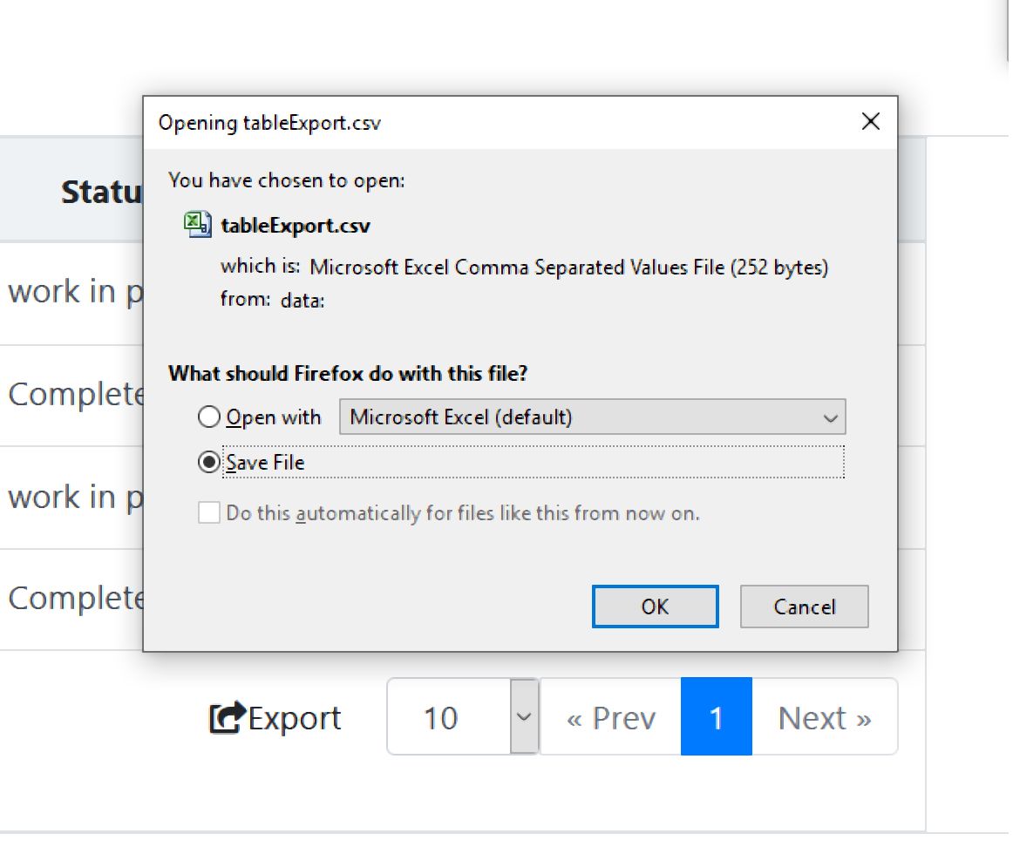Click the Cancel button
Image resolution: width=1013 pixels, height=854 pixels.
[x=805, y=607]
